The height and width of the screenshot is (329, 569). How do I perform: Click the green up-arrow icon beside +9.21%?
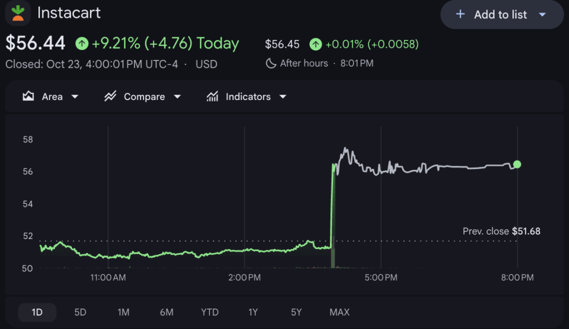[82, 43]
